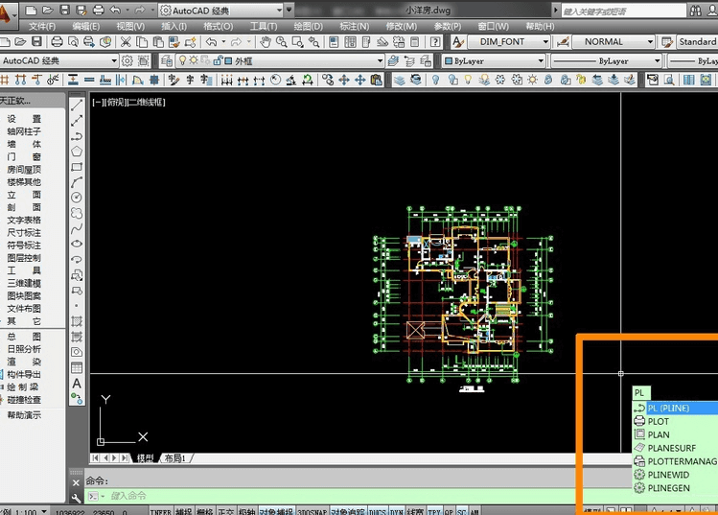Select the Ellipse tool in draw toolbar
The height and width of the screenshot is (515, 718).
pyautogui.click(x=77, y=244)
